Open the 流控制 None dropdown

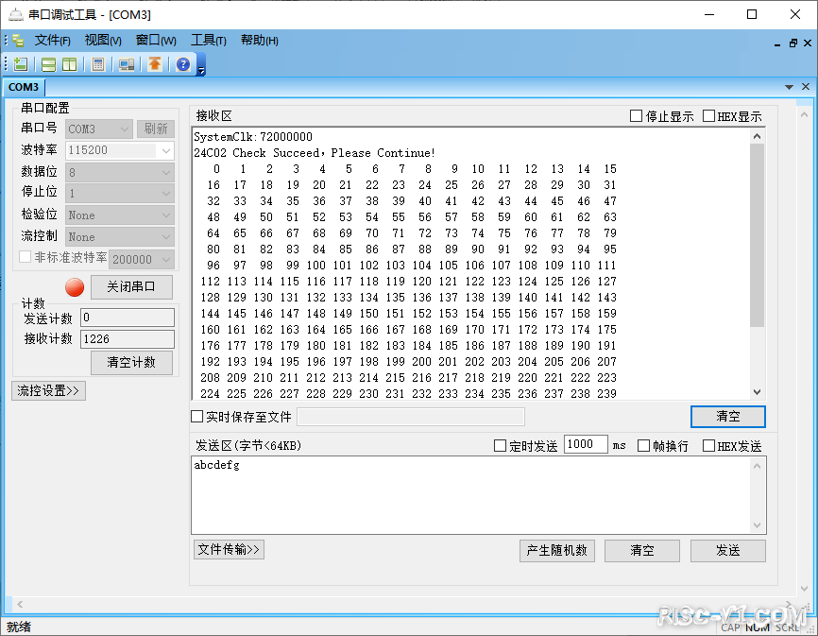[x=119, y=237]
